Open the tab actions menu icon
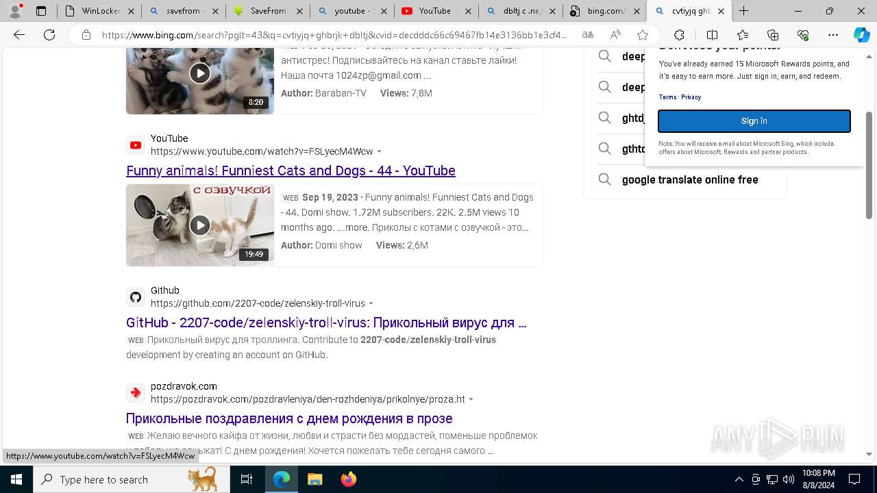The height and width of the screenshot is (493, 877). 41,11
